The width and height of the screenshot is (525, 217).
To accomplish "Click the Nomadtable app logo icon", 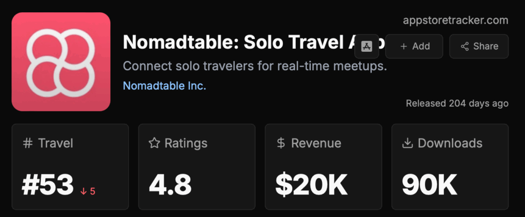I will [60, 62].
